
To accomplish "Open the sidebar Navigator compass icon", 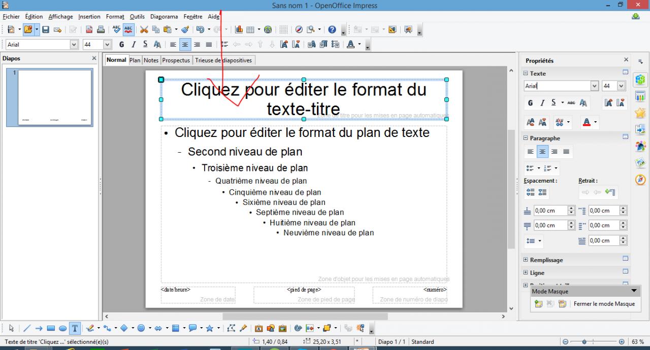I will coord(640,180).
